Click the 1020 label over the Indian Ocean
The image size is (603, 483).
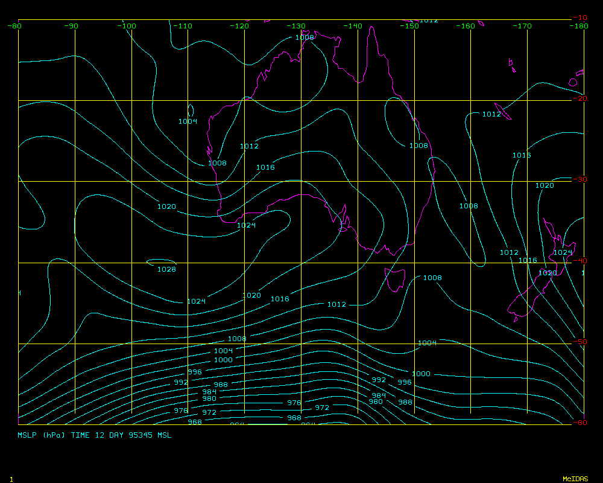[x=166, y=206]
